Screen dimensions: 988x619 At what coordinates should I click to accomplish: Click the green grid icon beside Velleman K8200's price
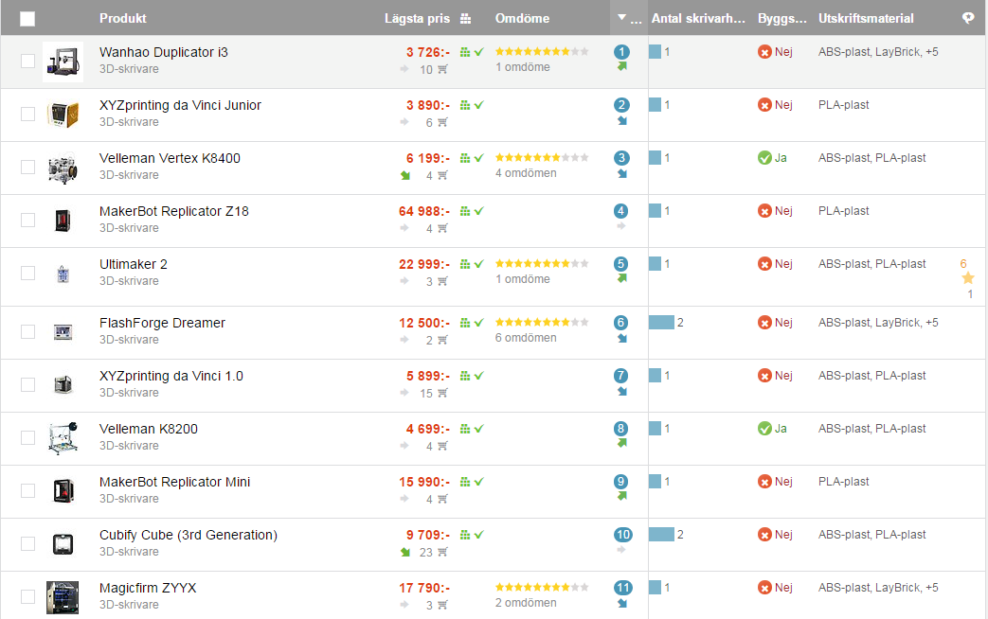point(465,429)
